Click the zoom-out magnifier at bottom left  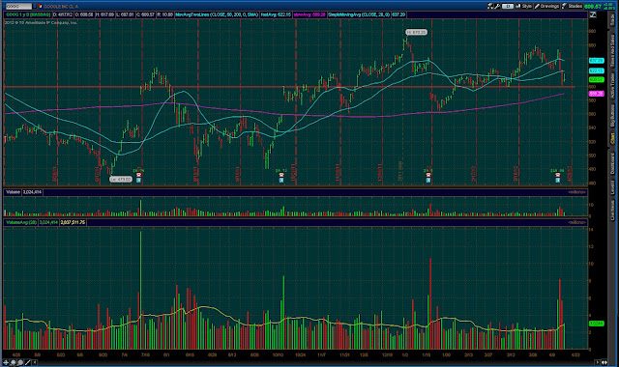pyautogui.click(x=20, y=362)
